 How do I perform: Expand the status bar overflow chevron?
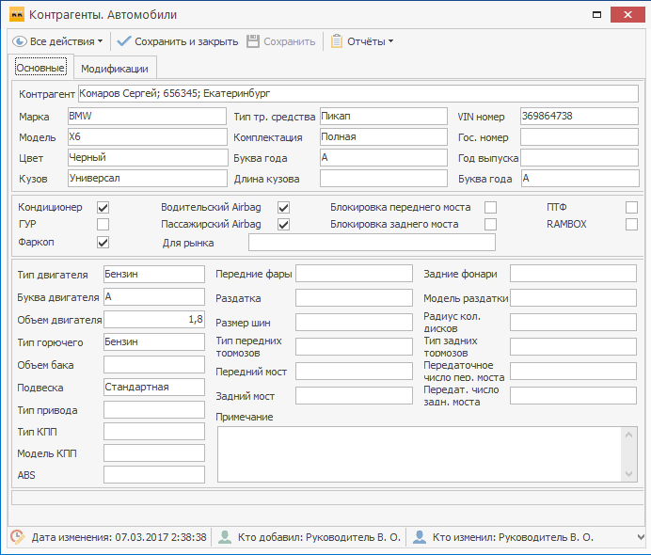tap(641, 537)
